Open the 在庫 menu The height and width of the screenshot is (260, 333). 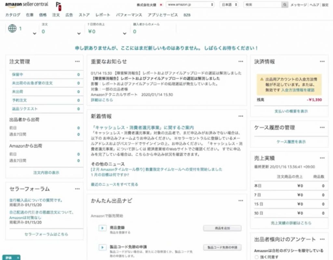30,15
